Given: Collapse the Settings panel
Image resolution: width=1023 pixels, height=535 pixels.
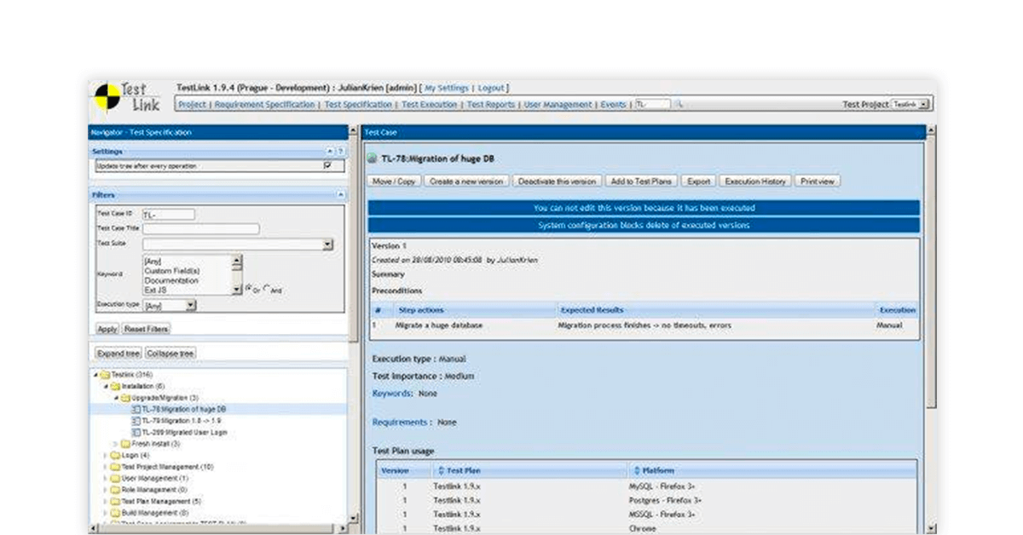Looking at the screenshot, I should point(330,151).
